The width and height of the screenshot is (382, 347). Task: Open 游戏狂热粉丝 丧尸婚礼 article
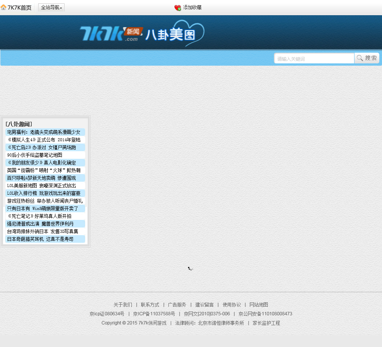click(x=45, y=201)
